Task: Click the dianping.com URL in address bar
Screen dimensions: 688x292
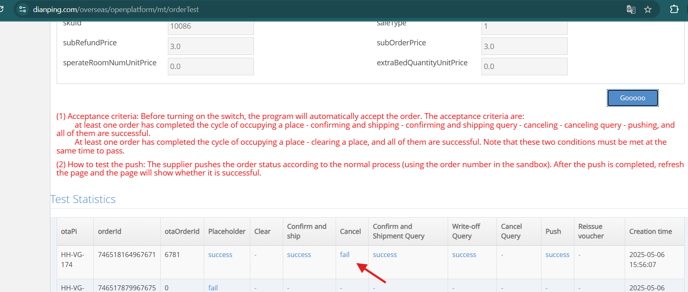Action: coord(116,9)
